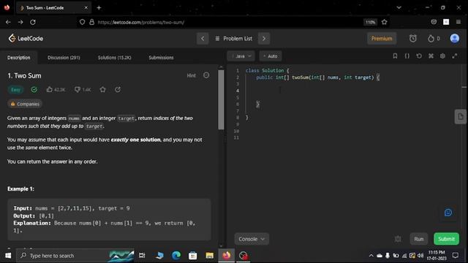Open Microsoft Edge from taskbar
Screen dimensions: 468x263
(176, 256)
